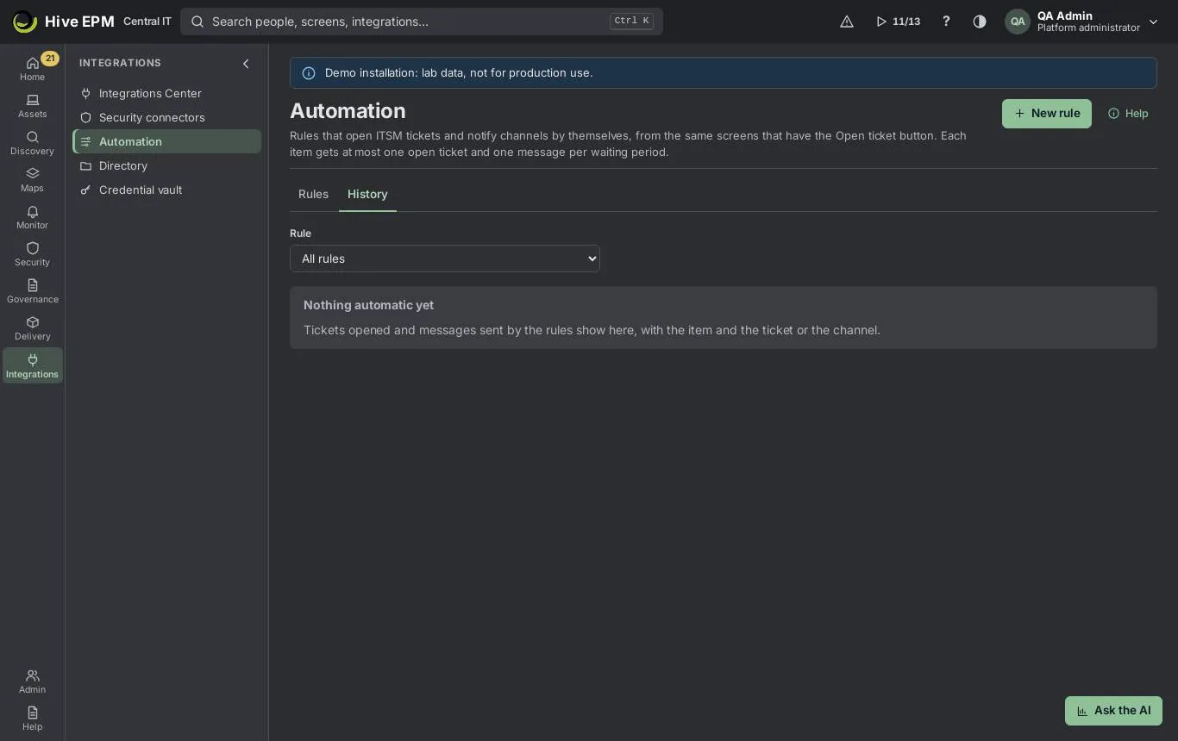Open the Rule filter dropdown
Viewport: 1178px width, 741px height.
[x=445, y=258]
